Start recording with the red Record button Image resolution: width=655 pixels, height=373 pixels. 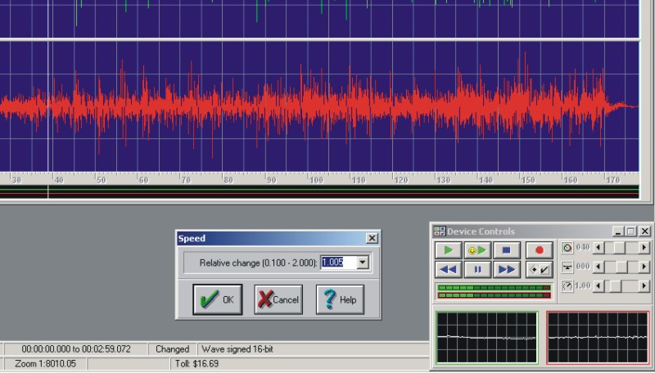point(540,250)
